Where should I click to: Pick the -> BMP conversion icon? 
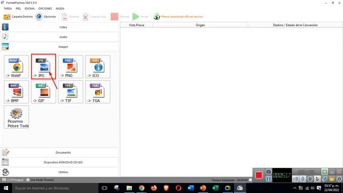[17, 92]
